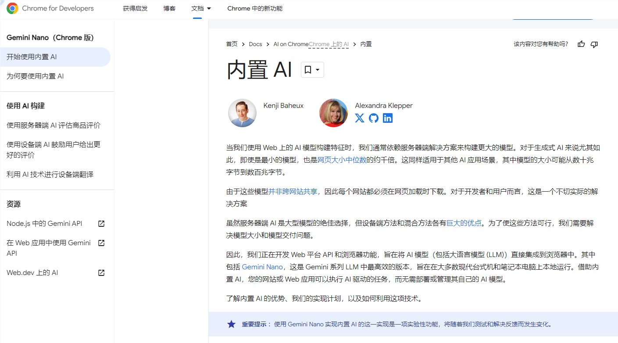Viewport: 618px width, 343px height.
Task: Open Alexandra Klepper's LinkedIn profile icon
Action: (387, 118)
